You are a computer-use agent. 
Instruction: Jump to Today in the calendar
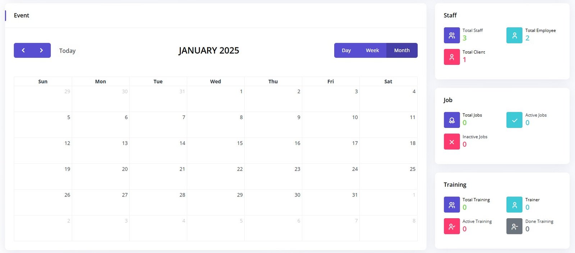pos(67,51)
